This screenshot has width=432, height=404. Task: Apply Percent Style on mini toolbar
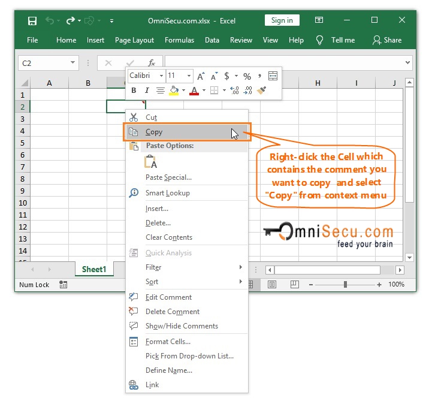click(x=247, y=76)
